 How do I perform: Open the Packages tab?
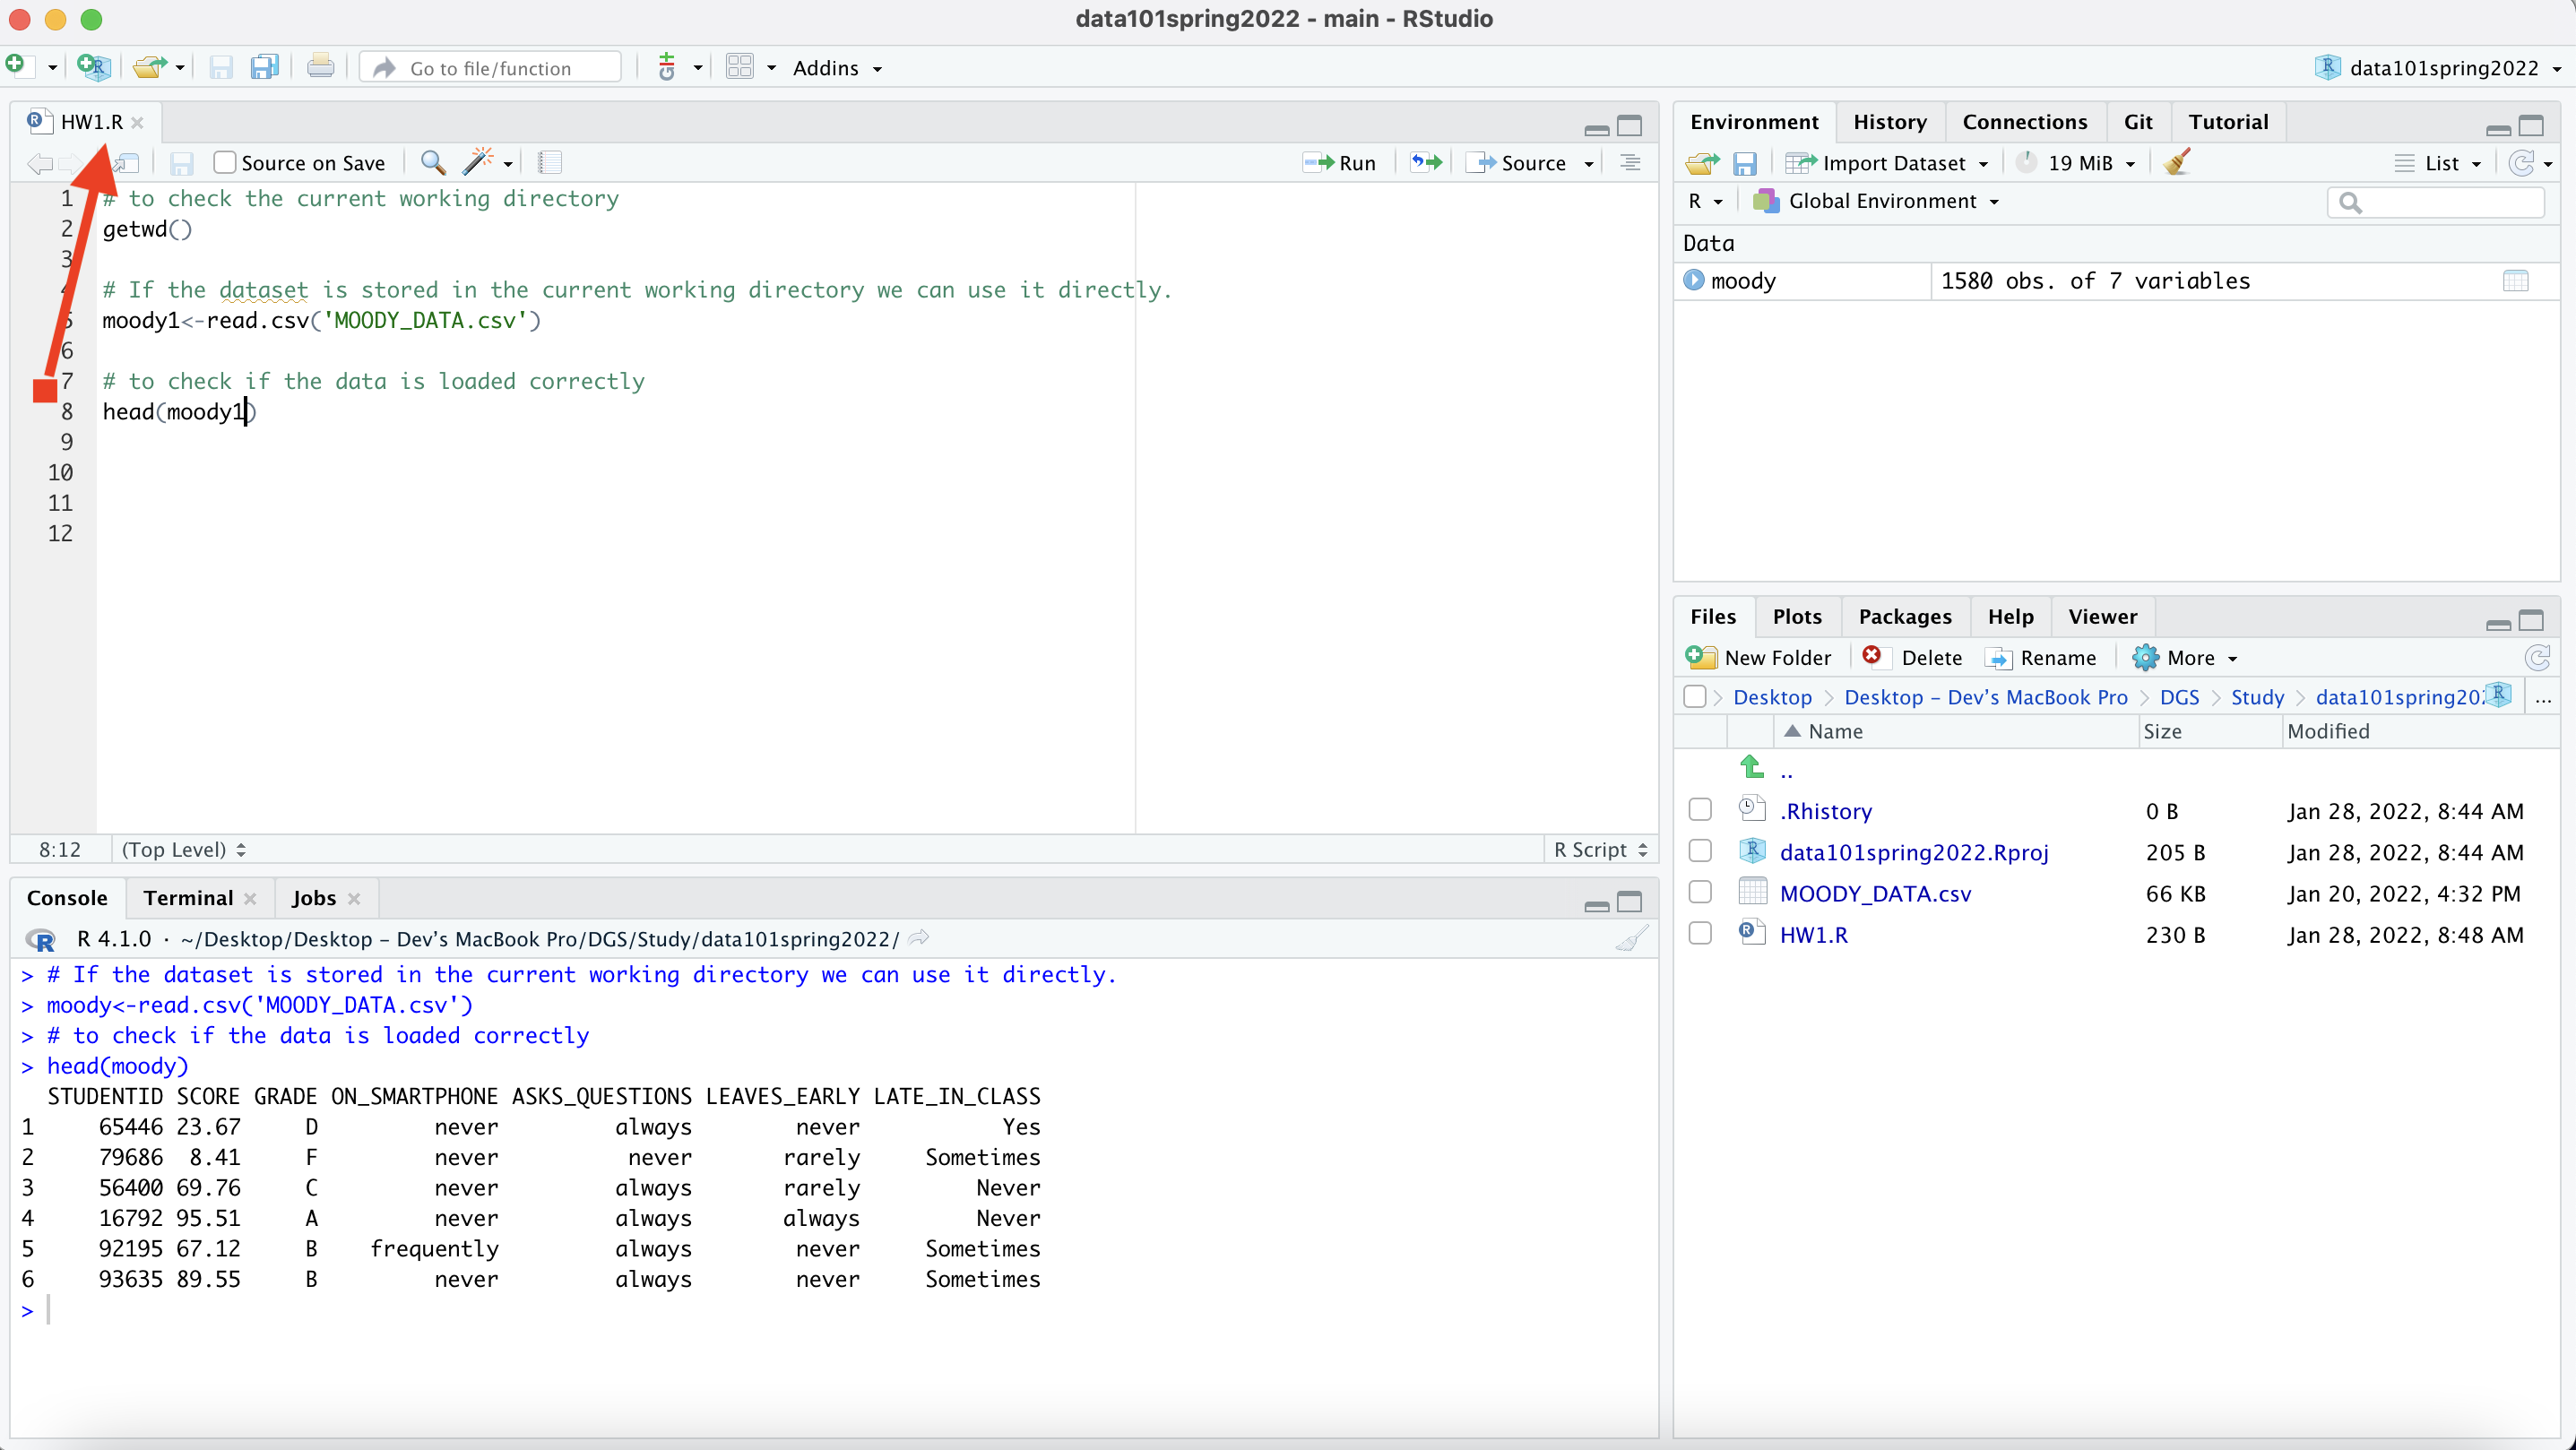point(1904,616)
